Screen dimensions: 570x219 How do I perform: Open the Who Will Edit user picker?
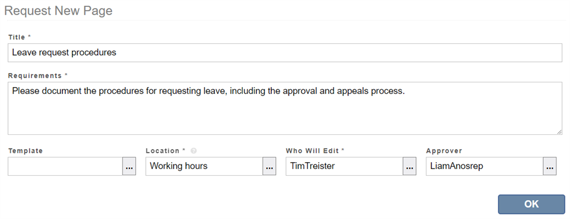[x=409, y=167]
